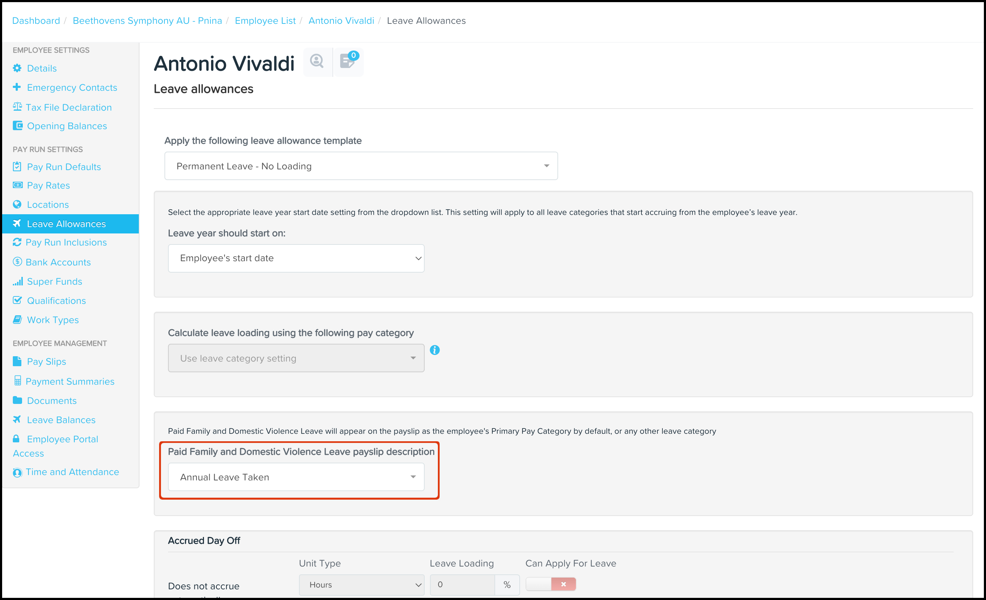Click the scales icon for Tax File Declaration

[x=17, y=107]
